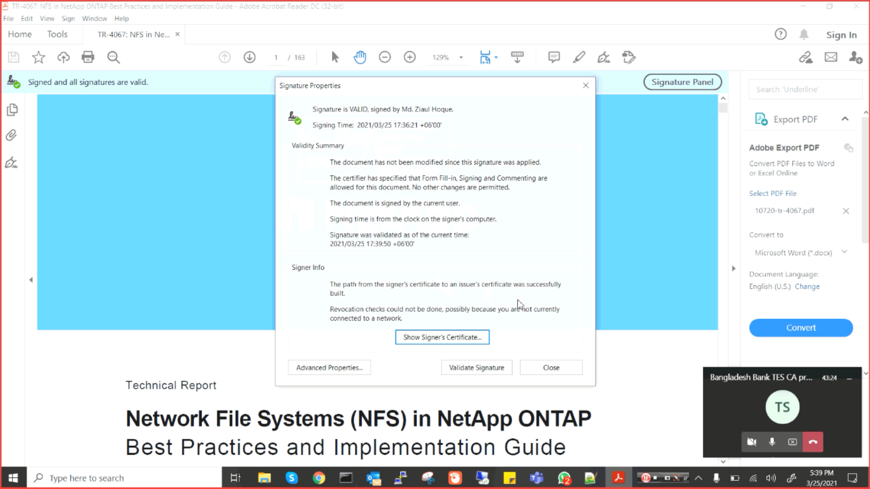Activate the Hand pan tool
Image resolution: width=870 pixels, height=489 pixels.
pos(360,57)
